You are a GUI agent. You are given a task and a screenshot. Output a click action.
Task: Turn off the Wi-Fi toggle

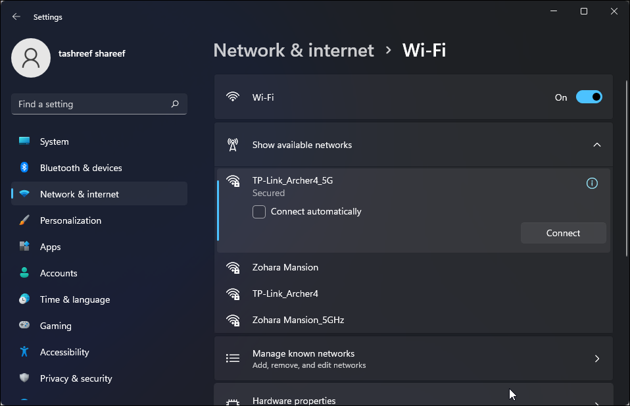[589, 97]
